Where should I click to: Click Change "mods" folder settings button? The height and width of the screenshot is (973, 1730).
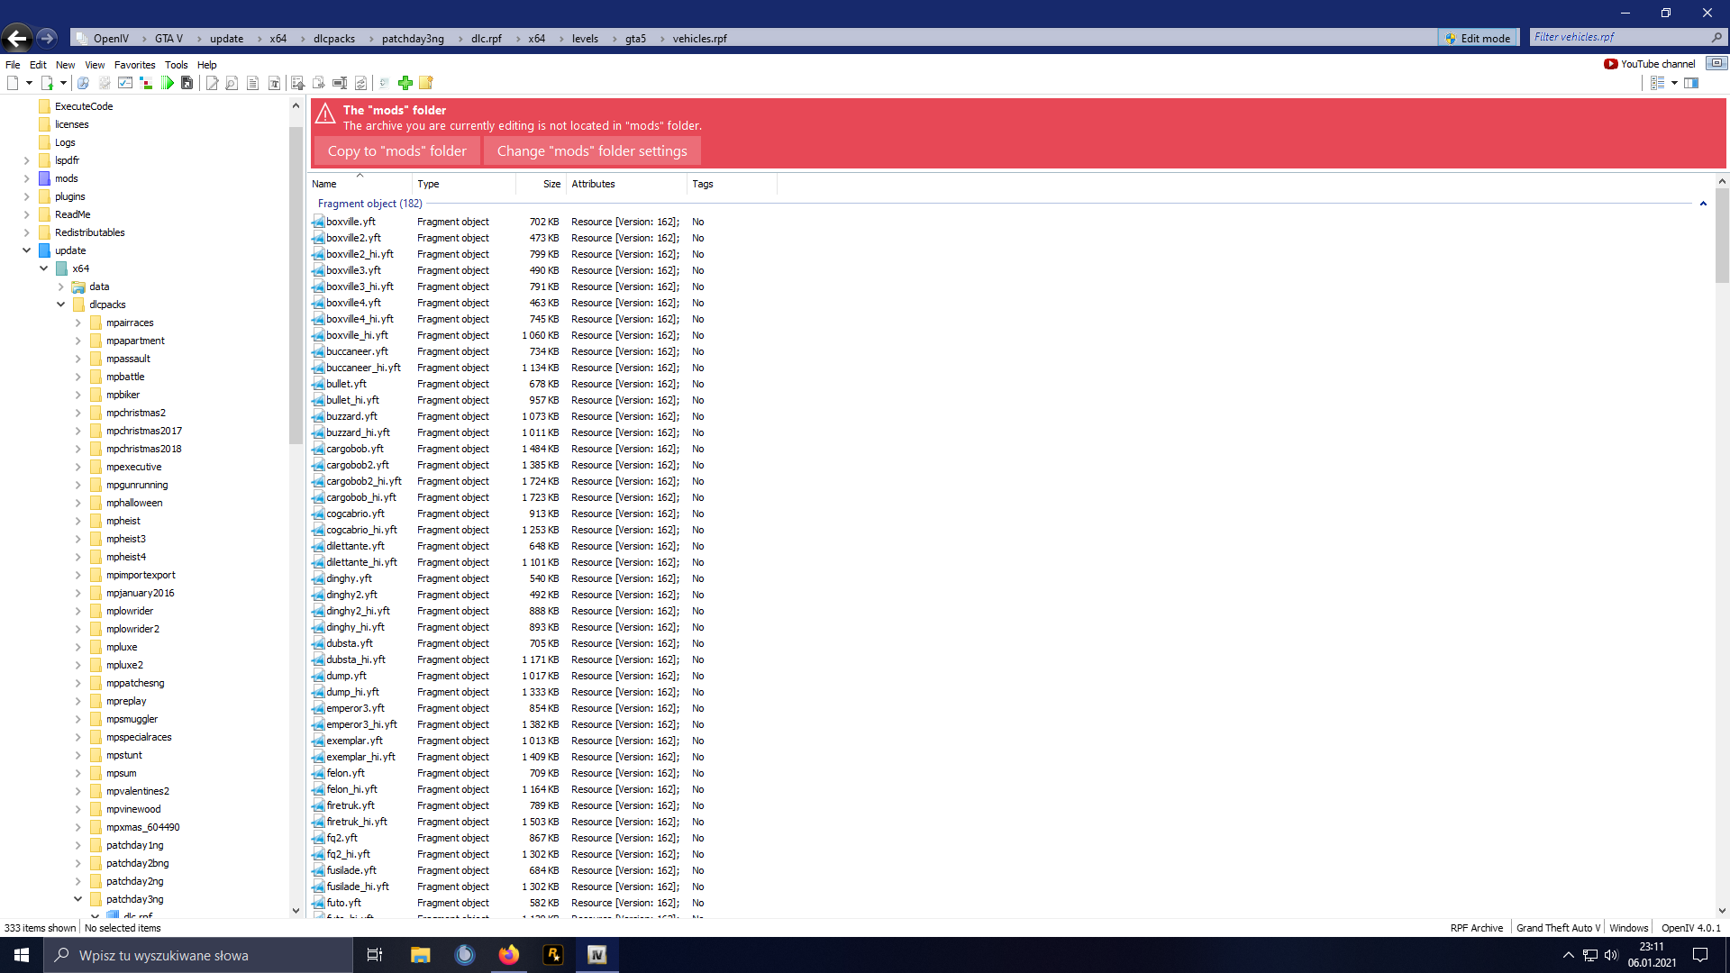(x=592, y=151)
